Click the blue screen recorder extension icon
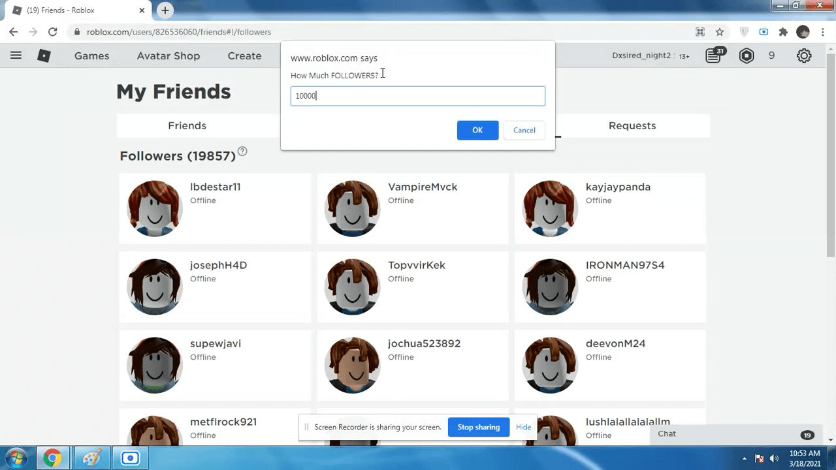Viewport: 836px width, 470px height. pos(764,31)
